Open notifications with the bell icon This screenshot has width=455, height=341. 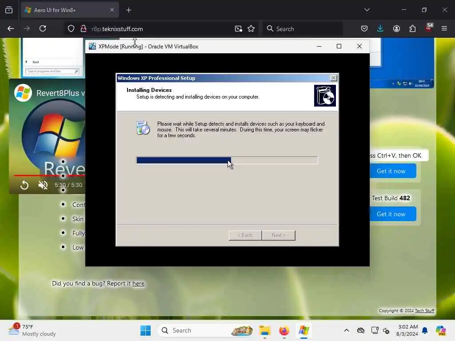point(425,330)
